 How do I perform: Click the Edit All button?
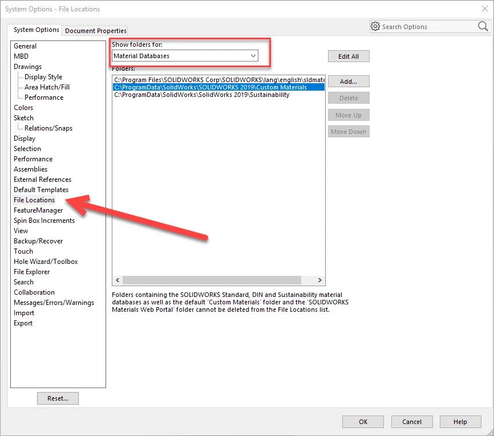(x=348, y=56)
